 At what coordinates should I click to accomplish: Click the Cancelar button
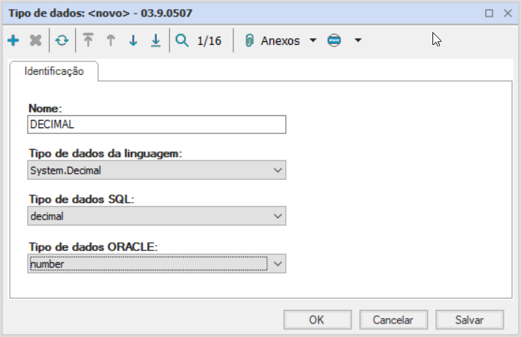[393, 320]
